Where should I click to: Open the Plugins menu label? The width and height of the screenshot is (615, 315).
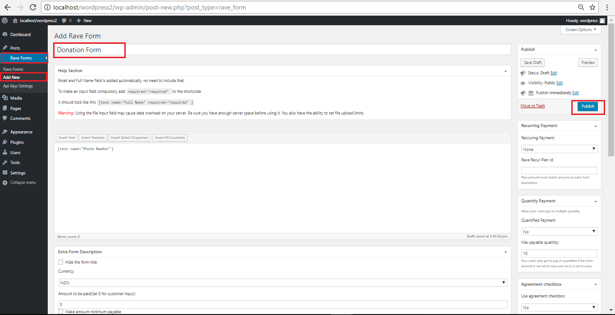[x=17, y=142]
